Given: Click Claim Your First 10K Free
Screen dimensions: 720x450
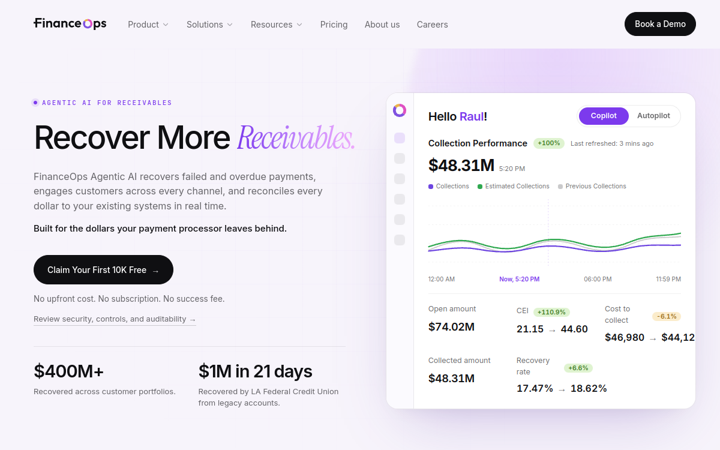Looking at the screenshot, I should [103, 270].
